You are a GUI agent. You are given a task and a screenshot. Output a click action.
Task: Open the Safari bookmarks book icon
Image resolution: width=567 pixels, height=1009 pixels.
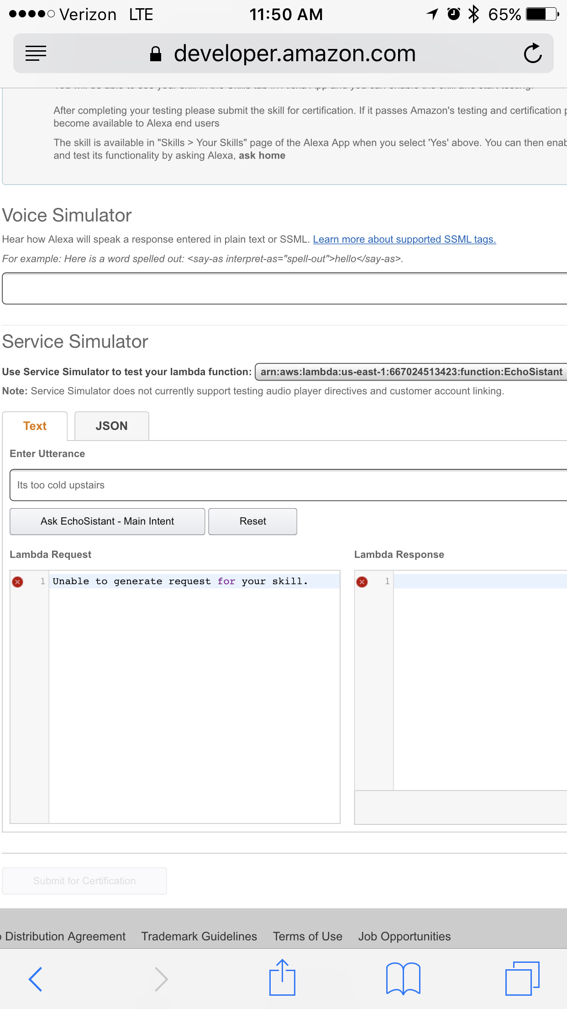coord(403,978)
